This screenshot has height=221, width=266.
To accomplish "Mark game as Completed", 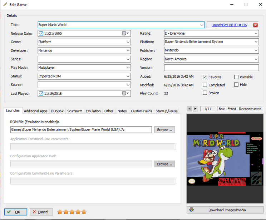I will [205, 85].
